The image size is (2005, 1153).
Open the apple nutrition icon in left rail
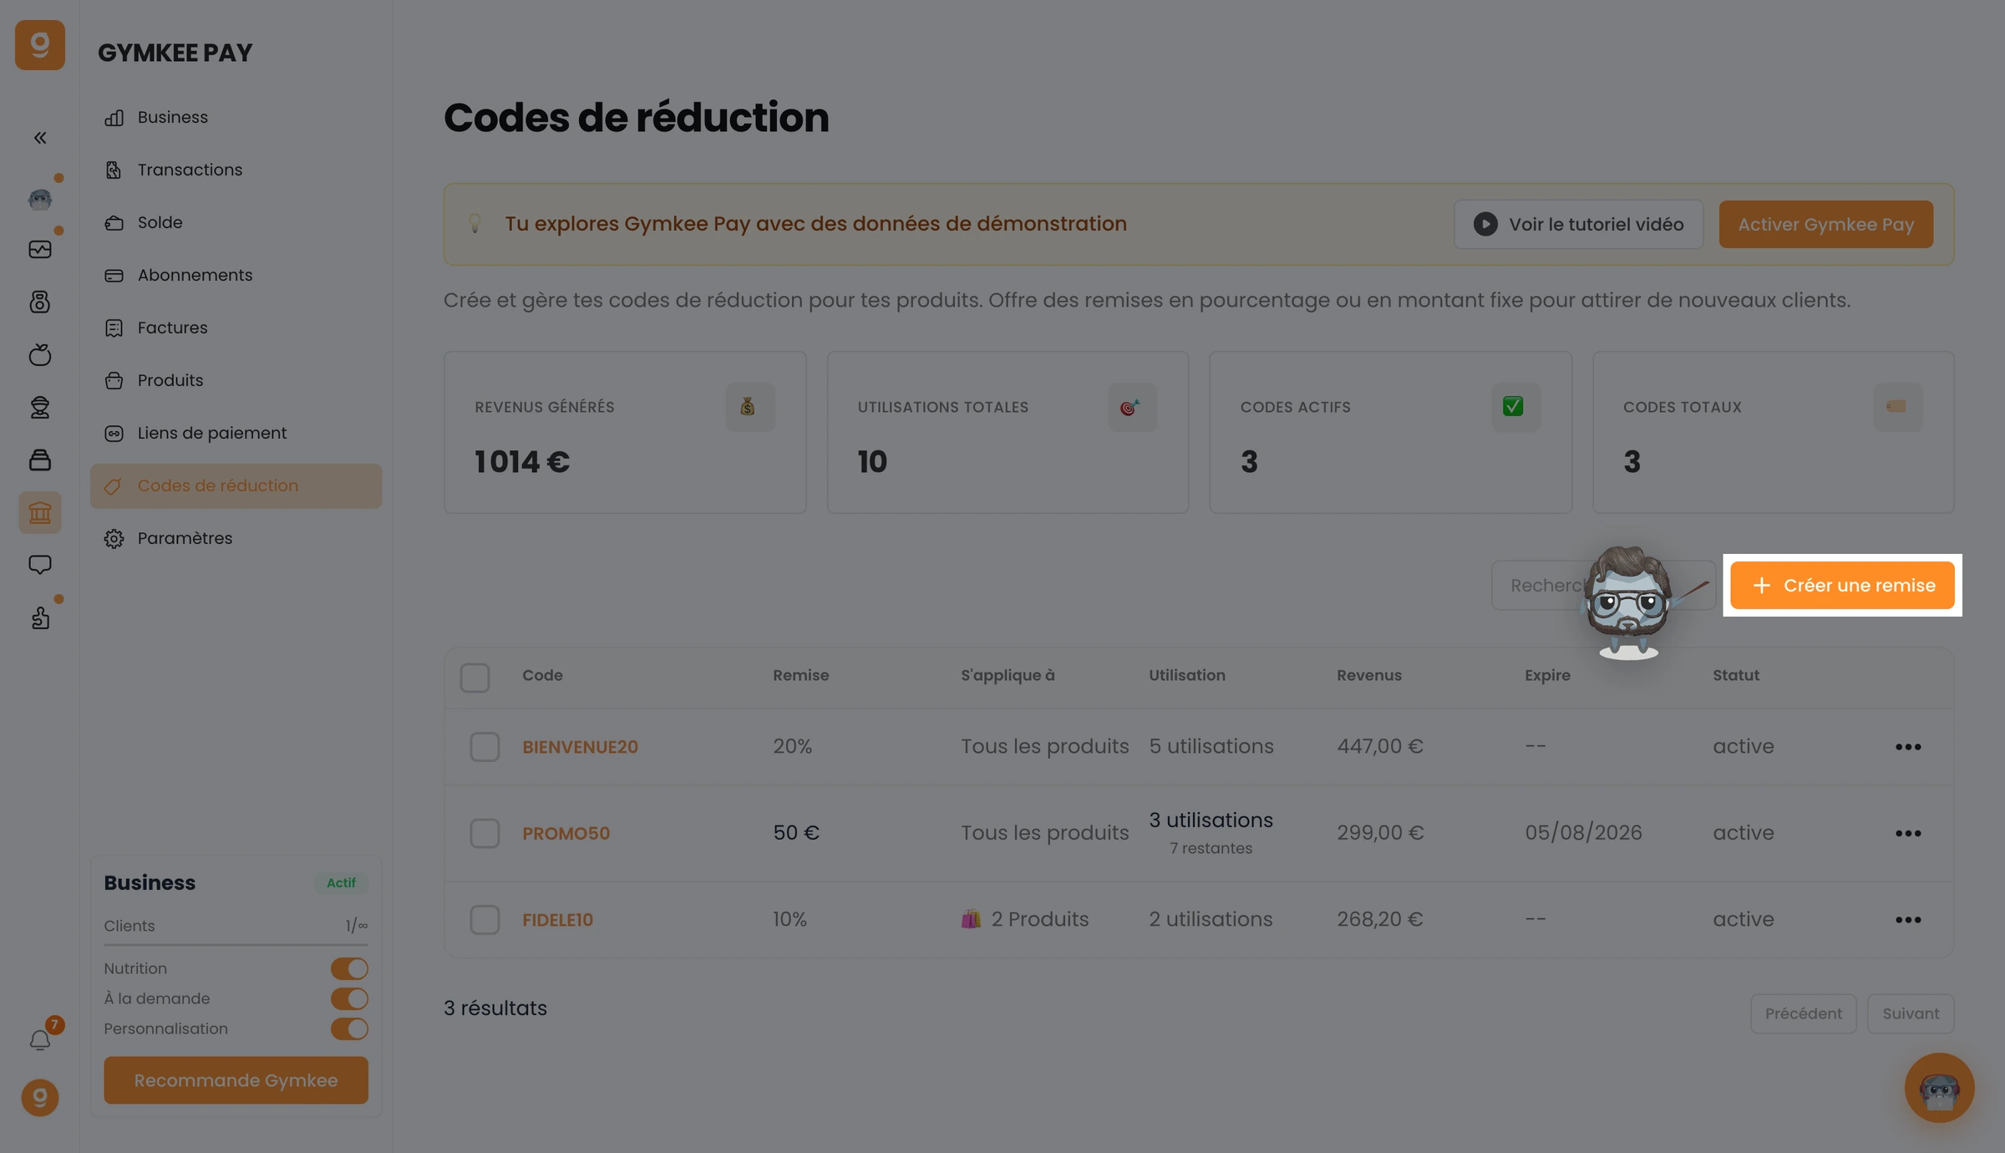coord(40,354)
